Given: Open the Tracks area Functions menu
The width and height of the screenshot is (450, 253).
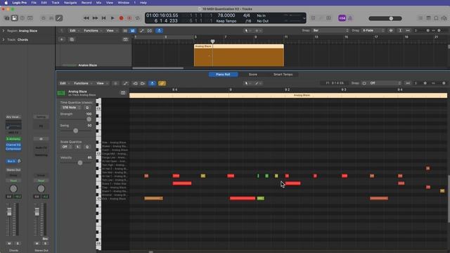Looking at the screenshot, I should pos(92,30).
